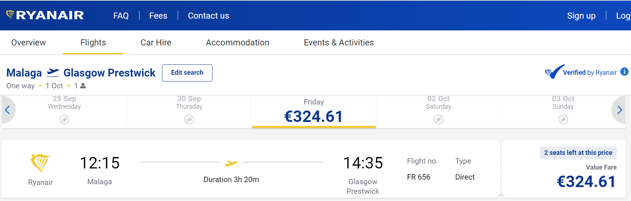Viewport: 631px width, 201px height.
Task: Click the Verified by Ryanair checkmark badge
Action: point(555,72)
